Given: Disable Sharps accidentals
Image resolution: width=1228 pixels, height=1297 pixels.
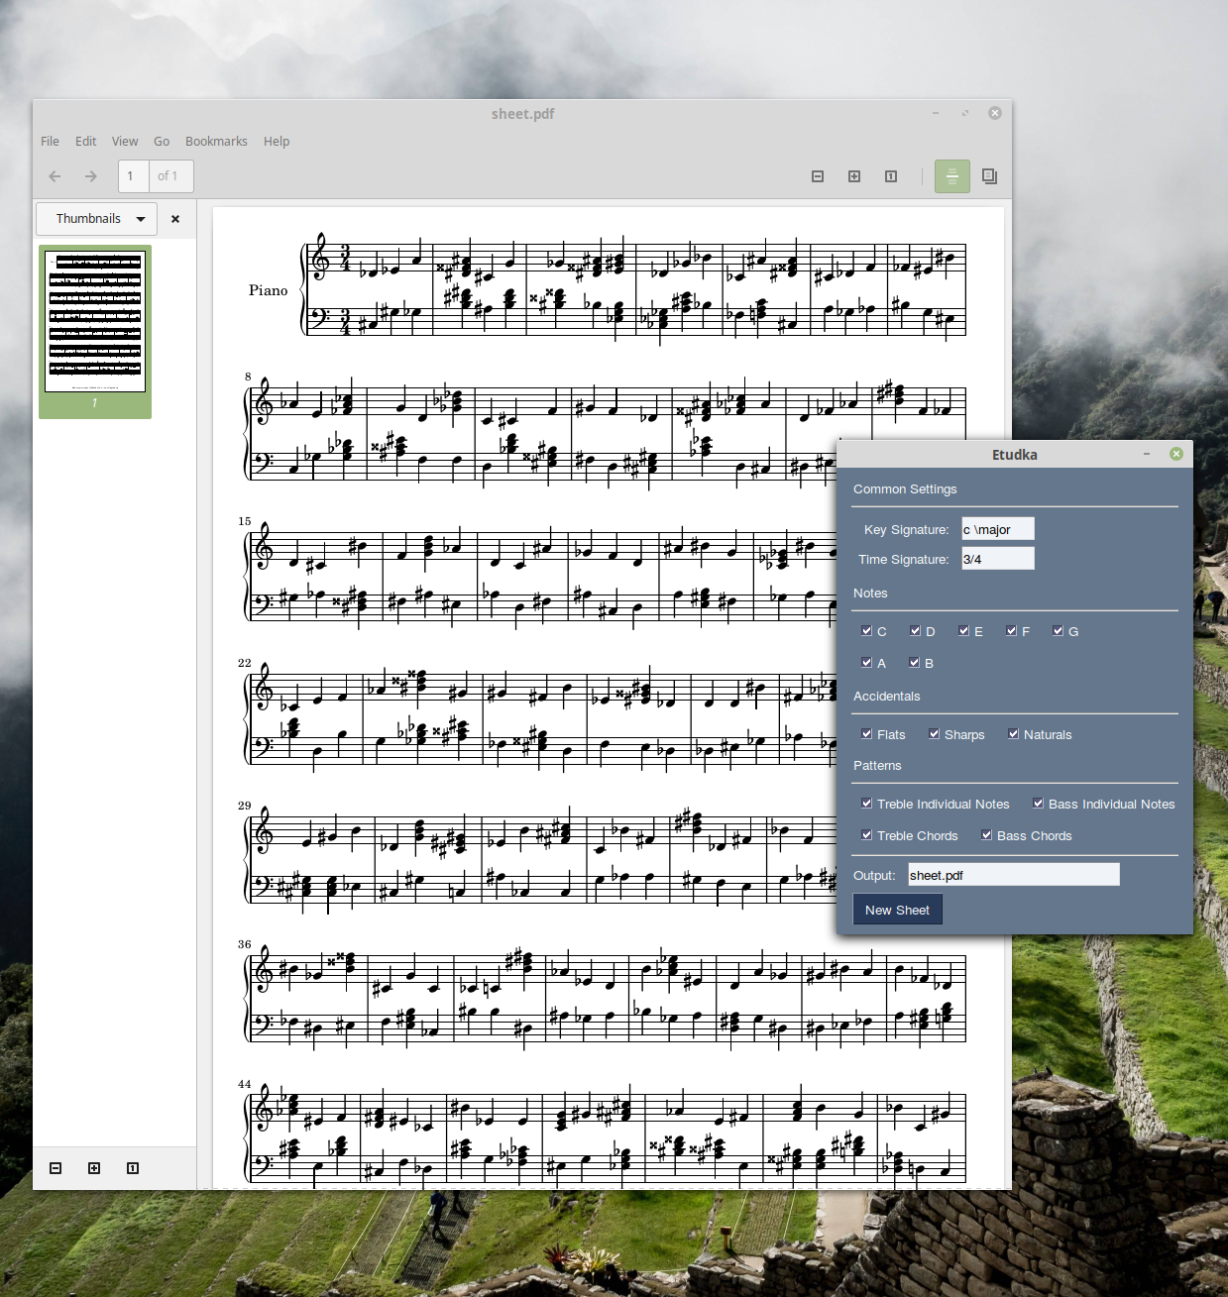Looking at the screenshot, I should (934, 733).
